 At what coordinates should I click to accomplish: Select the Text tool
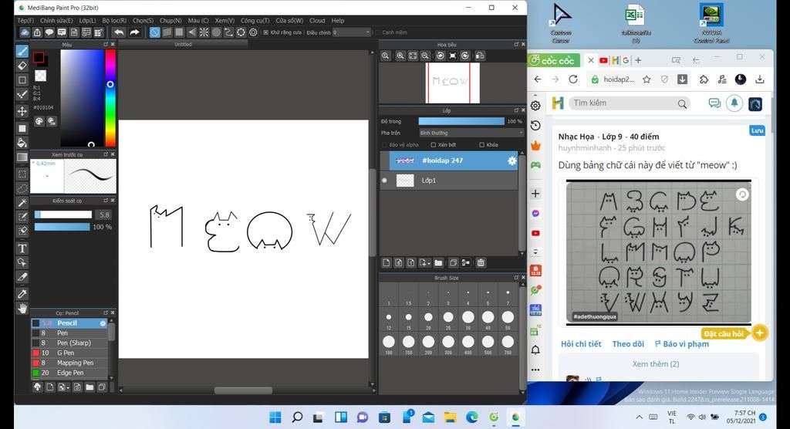click(22, 248)
